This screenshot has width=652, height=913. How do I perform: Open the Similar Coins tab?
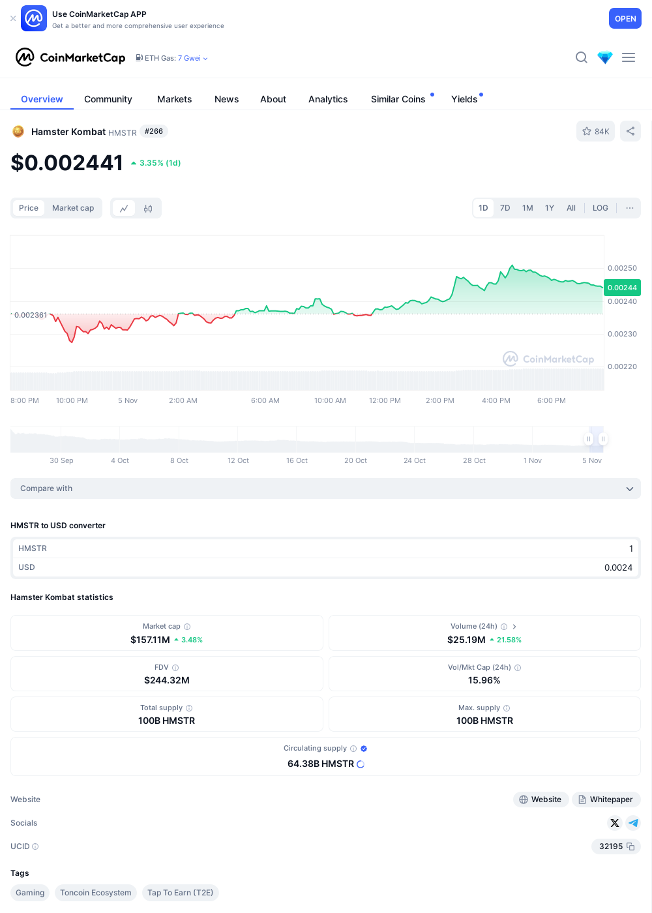point(398,99)
